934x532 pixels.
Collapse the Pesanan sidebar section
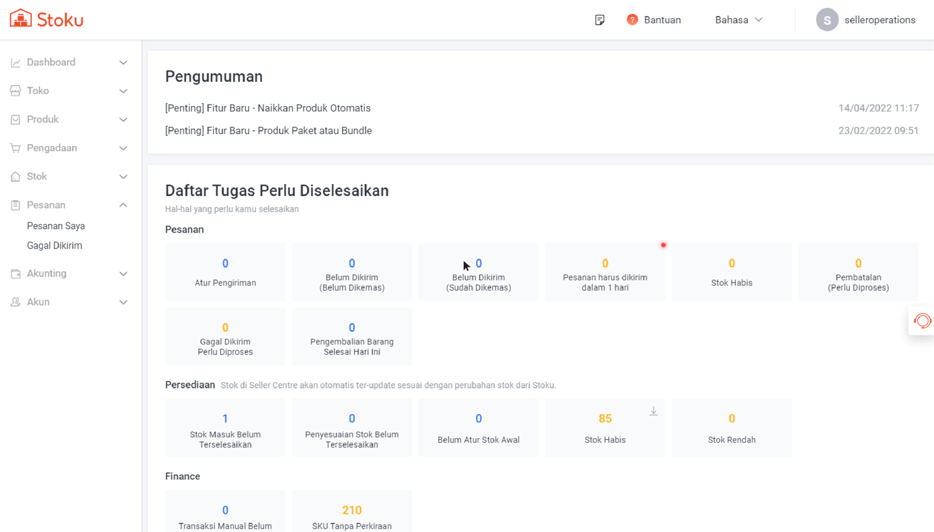123,205
